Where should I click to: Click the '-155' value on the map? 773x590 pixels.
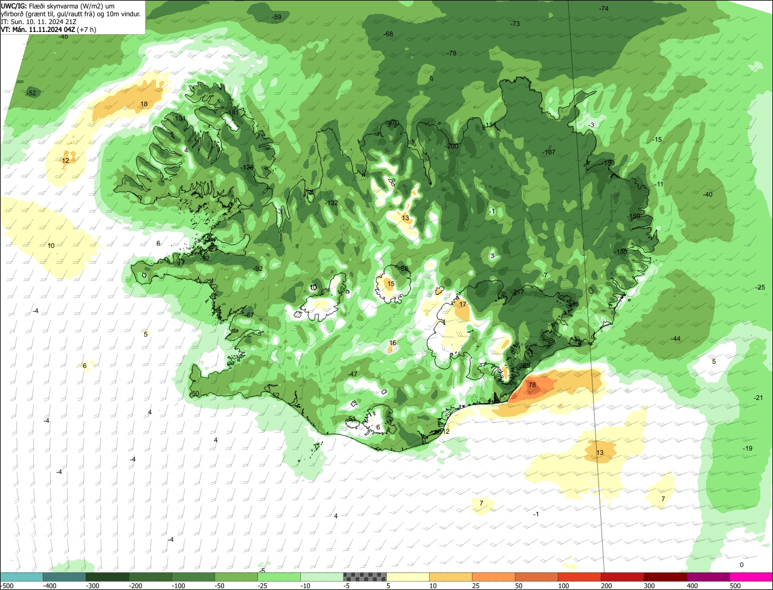tap(620, 252)
